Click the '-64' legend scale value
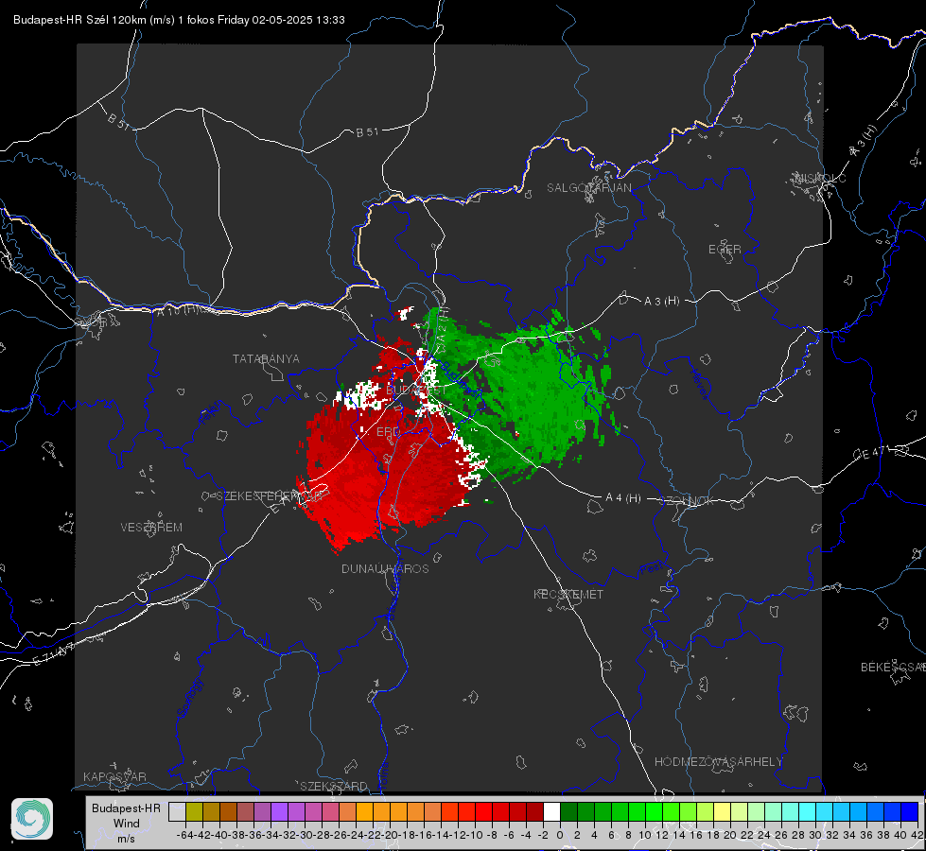The width and height of the screenshot is (926, 851). click(184, 835)
